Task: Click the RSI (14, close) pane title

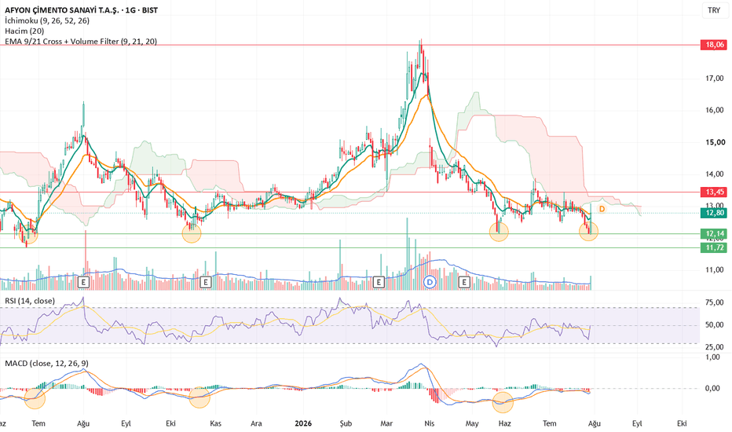Action: (30, 301)
